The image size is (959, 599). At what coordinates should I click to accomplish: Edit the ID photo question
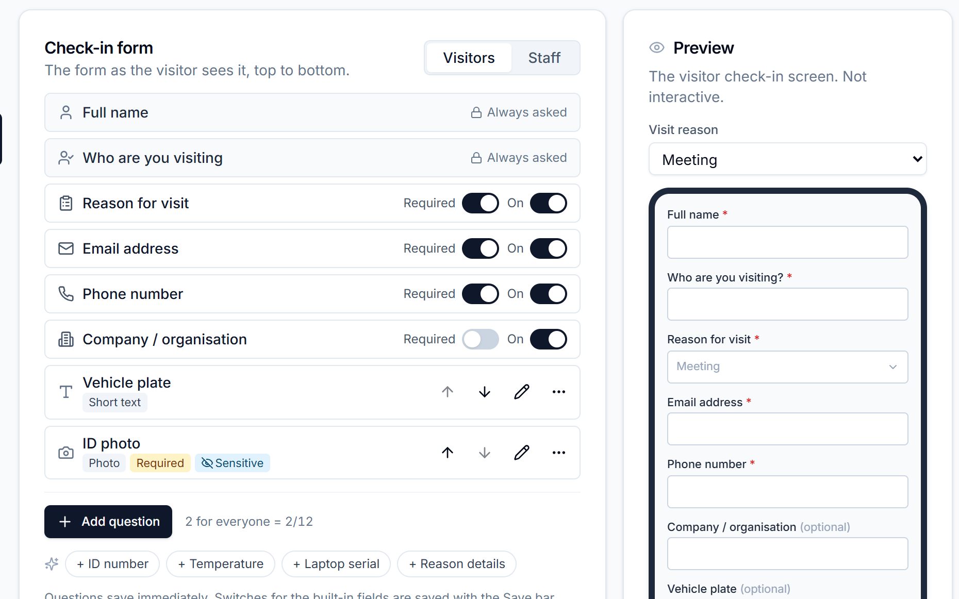coord(521,453)
